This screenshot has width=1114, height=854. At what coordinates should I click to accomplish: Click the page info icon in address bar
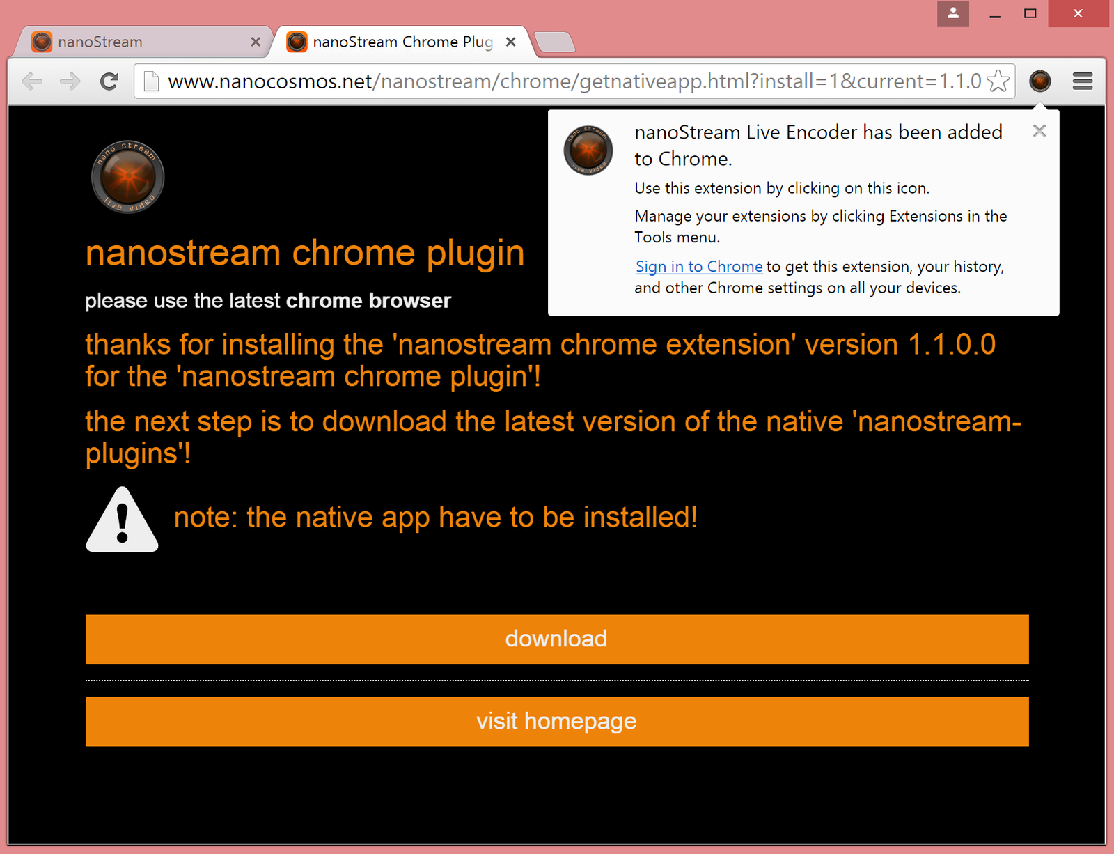(x=151, y=81)
